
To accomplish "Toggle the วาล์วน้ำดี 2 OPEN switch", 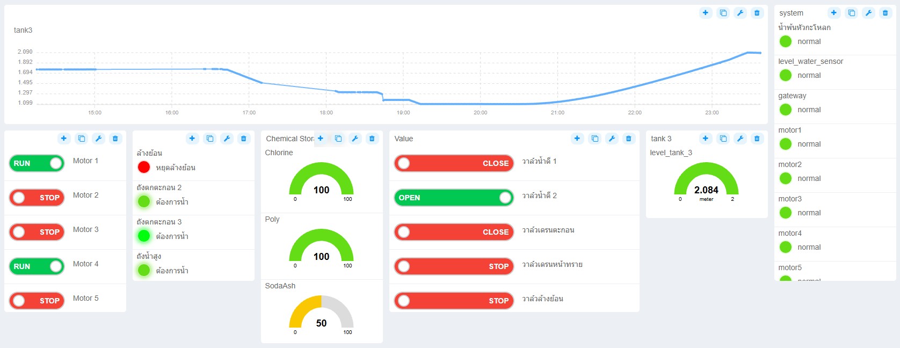I will click(454, 198).
